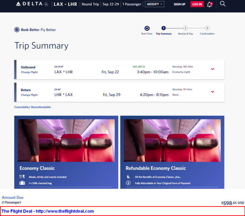Change the Return flight

29,95
